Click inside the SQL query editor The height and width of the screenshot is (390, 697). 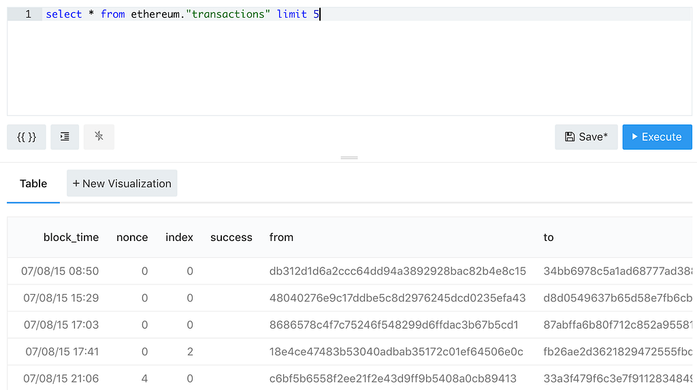pos(367,62)
